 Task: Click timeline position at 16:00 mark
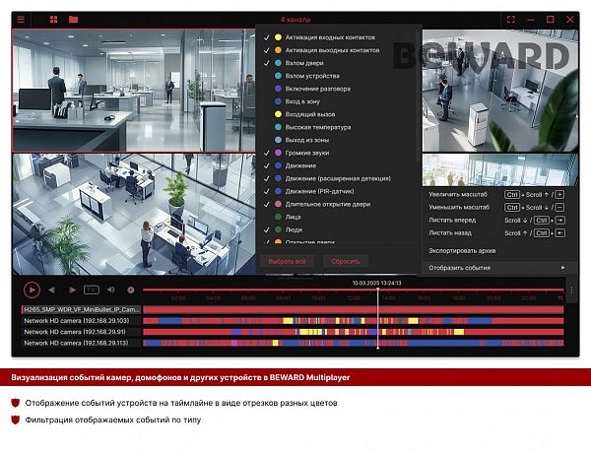click(x=424, y=298)
